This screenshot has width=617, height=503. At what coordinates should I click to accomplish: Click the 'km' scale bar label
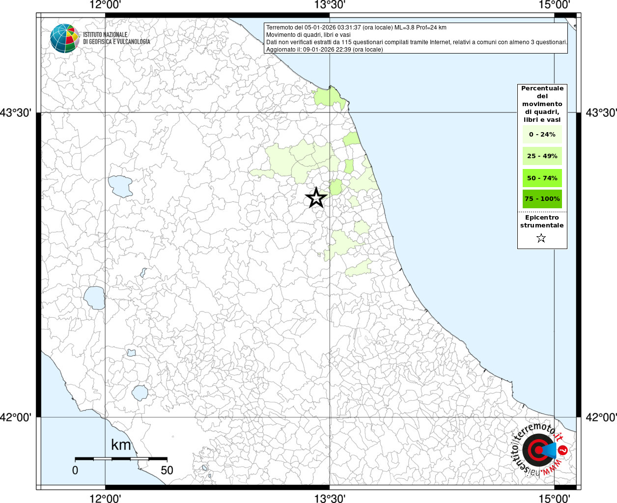point(121,445)
